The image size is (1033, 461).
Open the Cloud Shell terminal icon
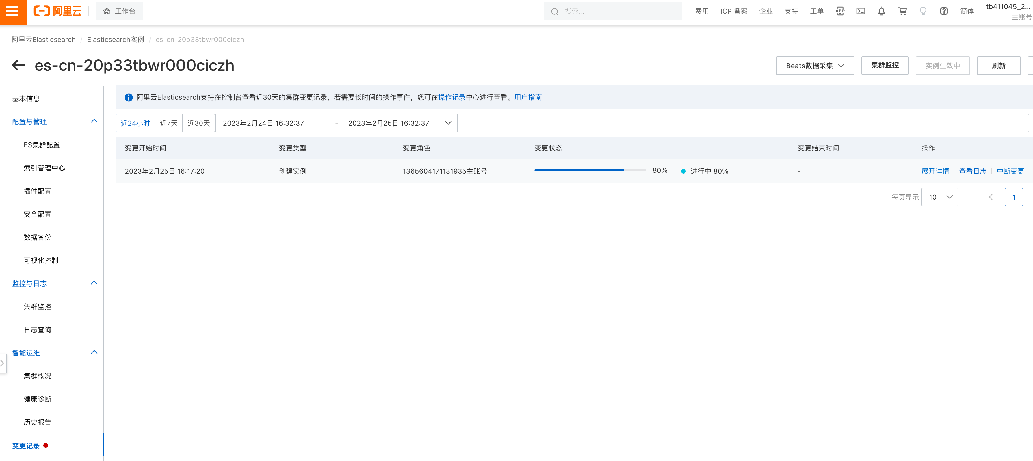(x=861, y=11)
